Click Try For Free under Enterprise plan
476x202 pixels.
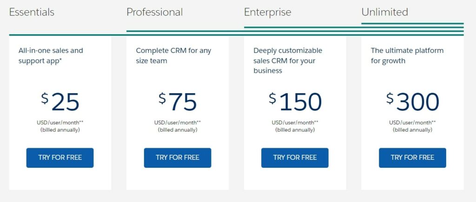click(x=295, y=158)
